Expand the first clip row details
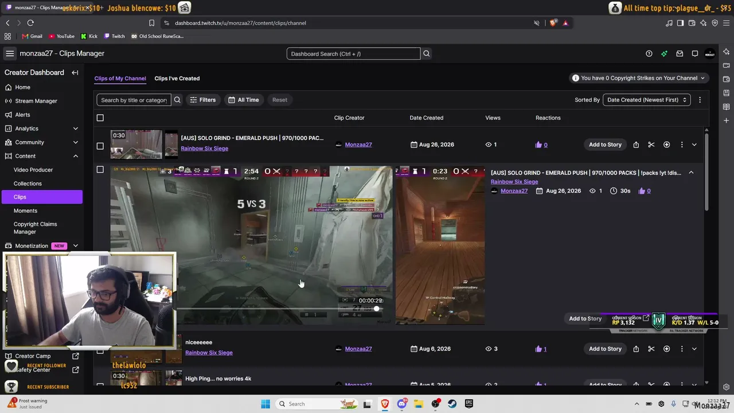The height and width of the screenshot is (413, 734). (694, 145)
